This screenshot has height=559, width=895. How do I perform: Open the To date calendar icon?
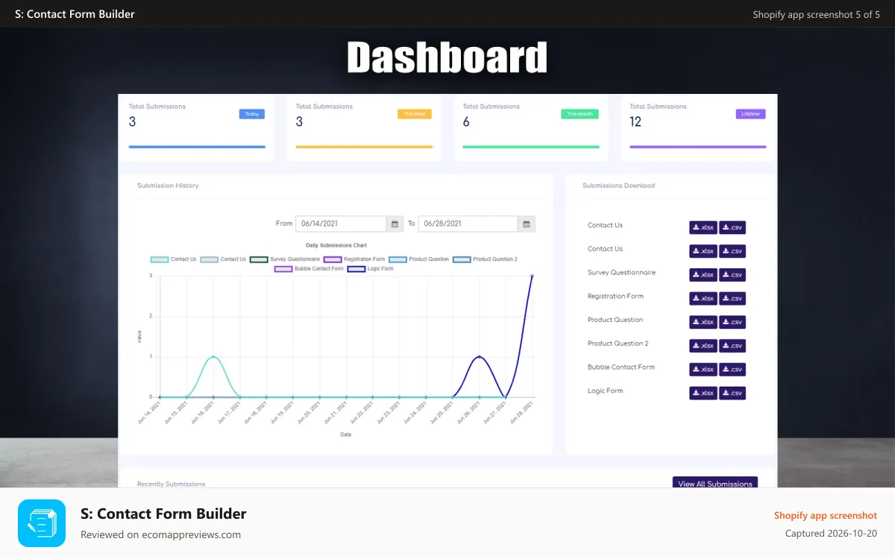click(527, 224)
